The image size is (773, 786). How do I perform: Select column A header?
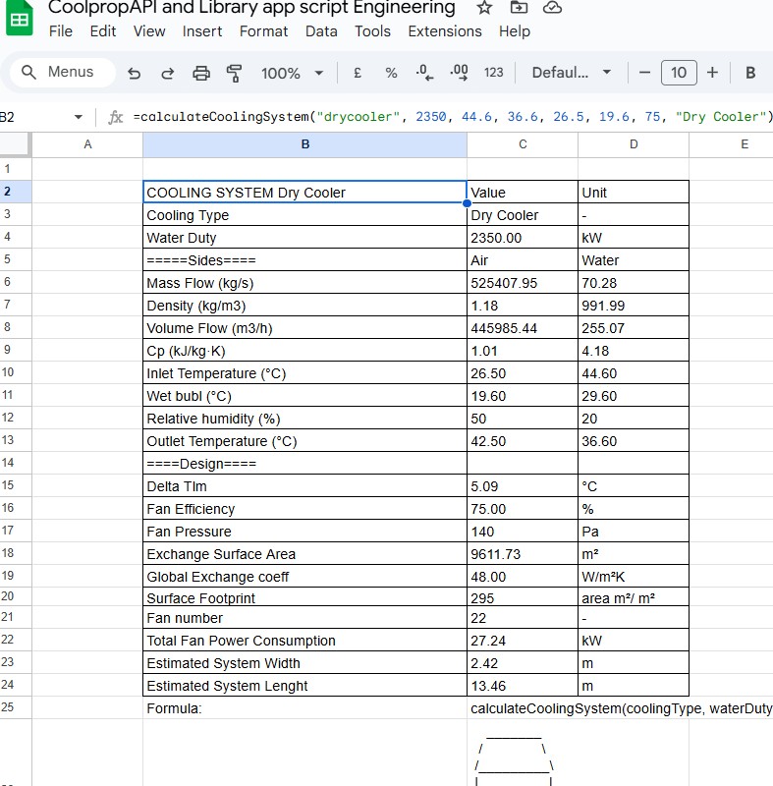tap(87, 144)
